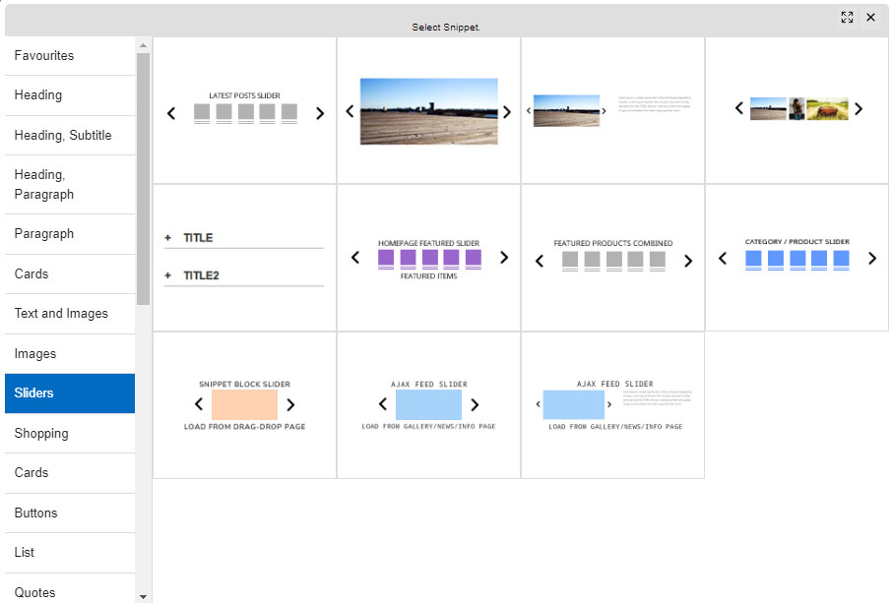Click the fullscreen expand icon in header

click(x=847, y=18)
